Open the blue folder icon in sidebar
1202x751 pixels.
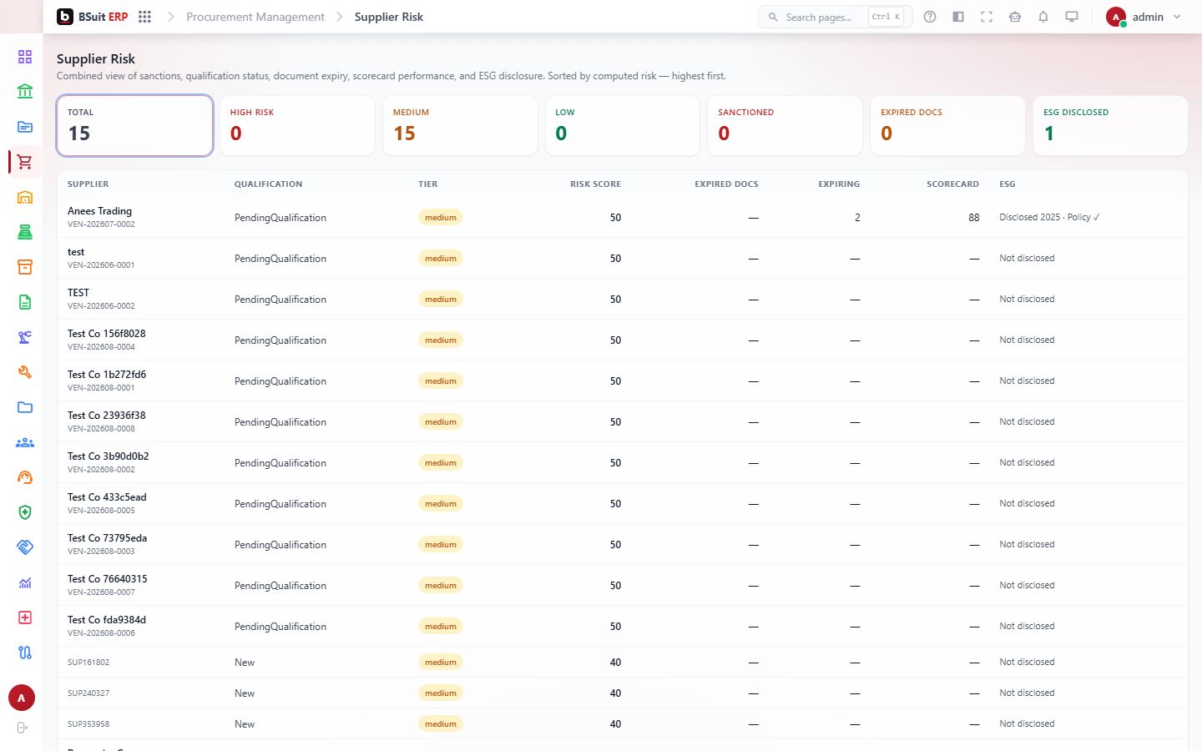(25, 407)
